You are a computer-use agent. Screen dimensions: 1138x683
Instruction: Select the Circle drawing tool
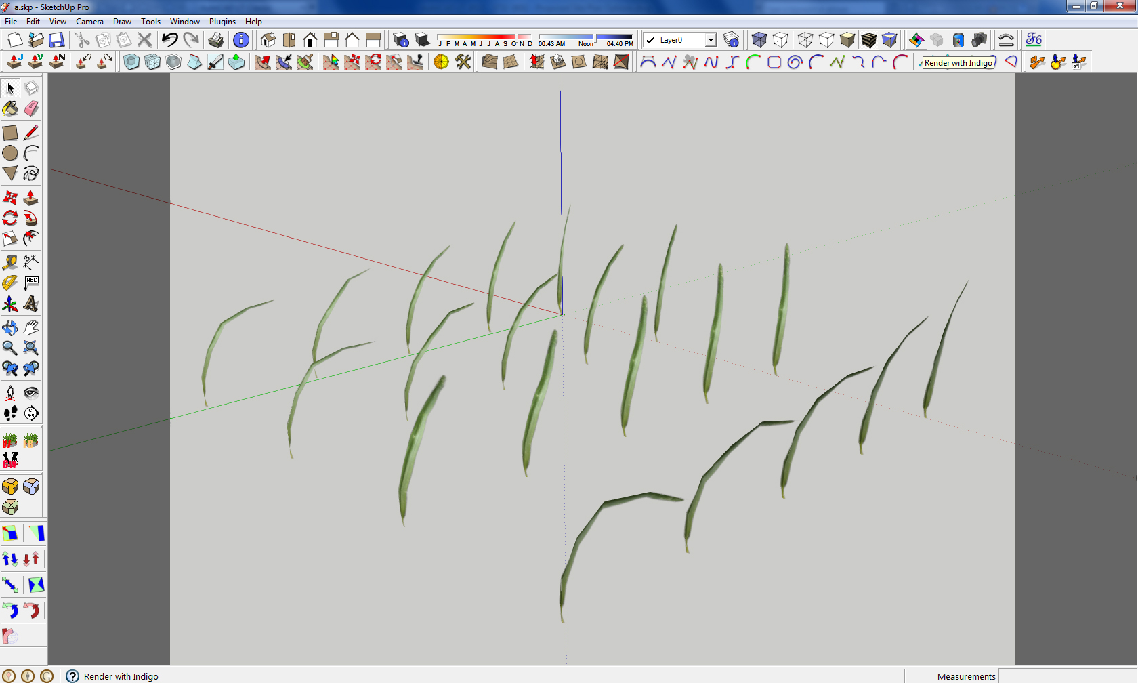click(10, 153)
